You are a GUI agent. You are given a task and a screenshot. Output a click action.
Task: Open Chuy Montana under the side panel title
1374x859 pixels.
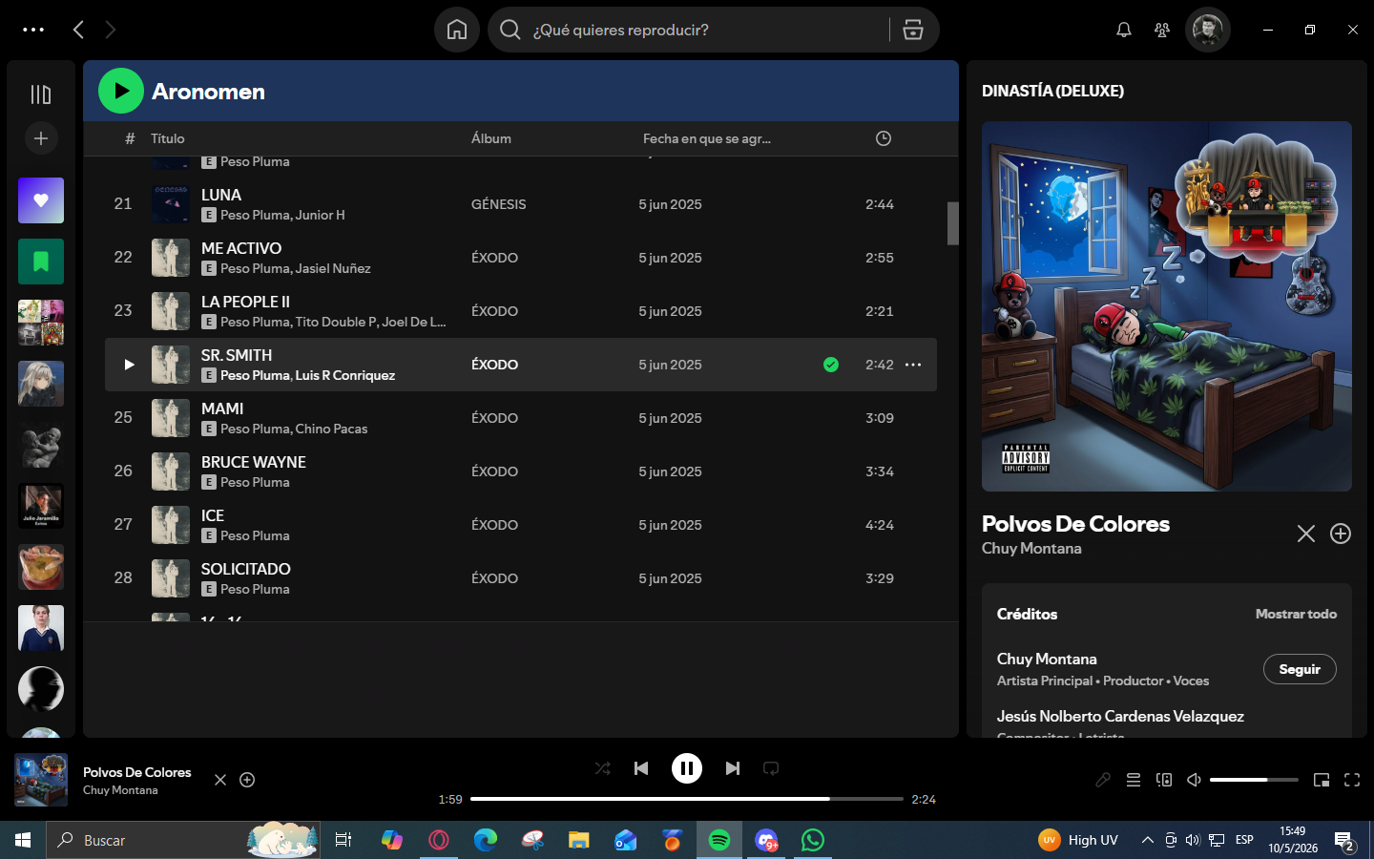pyautogui.click(x=1031, y=549)
